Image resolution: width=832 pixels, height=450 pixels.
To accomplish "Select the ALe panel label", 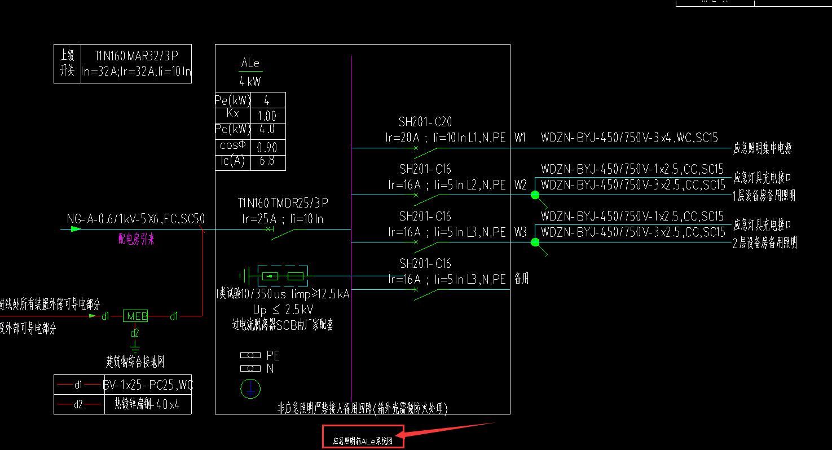I will point(250,63).
